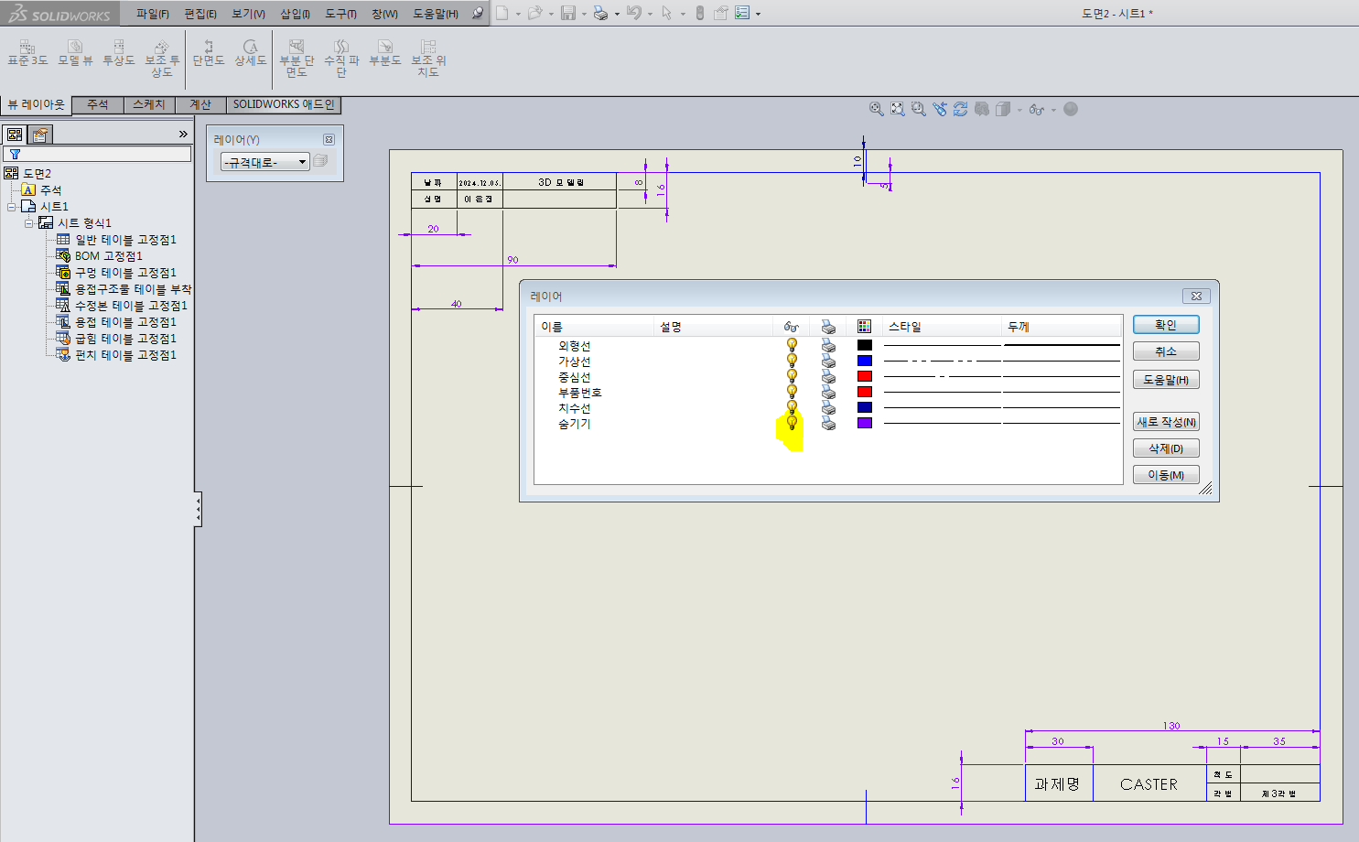The height and width of the screenshot is (842, 1359).
Task: Activate the 단면도 section view tool
Action: pyautogui.click(x=209, y=52)
